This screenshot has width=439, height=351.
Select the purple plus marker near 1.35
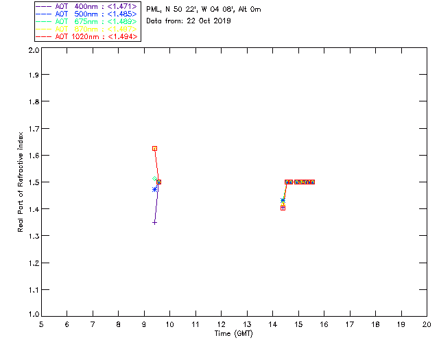coord(154,223)
